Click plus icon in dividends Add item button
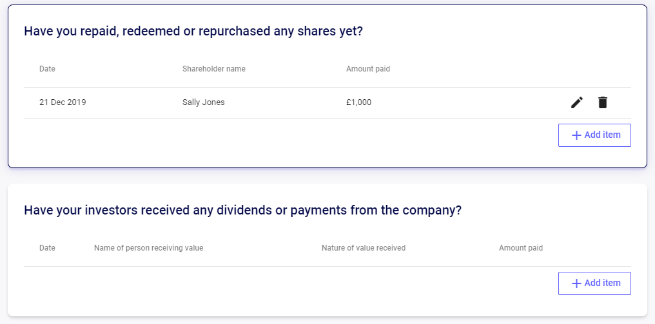 click(x=576, y=283)
